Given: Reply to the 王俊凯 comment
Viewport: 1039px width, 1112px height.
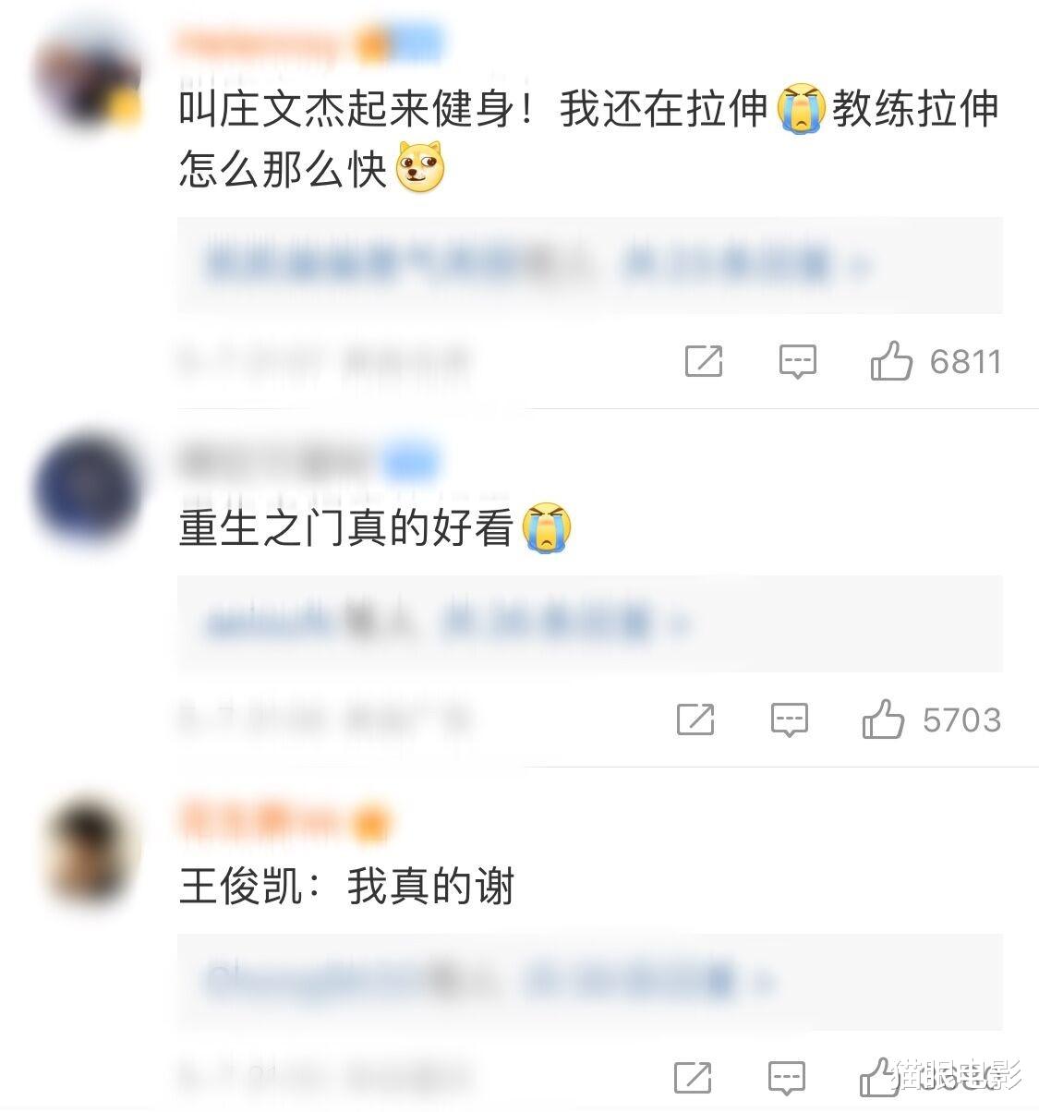Looking at the screenshot, I should (787, 1078).
